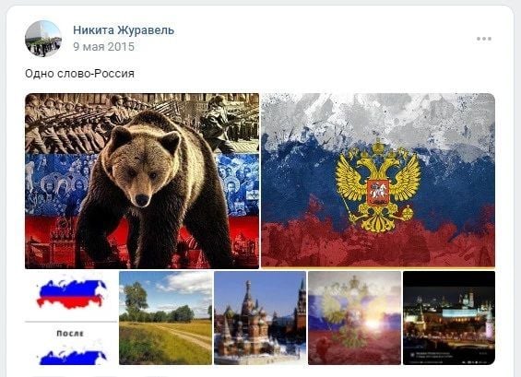The image size is (521, 377).
Task: Open the post via the 9 мая 2015 date
Action: point(103,47)
